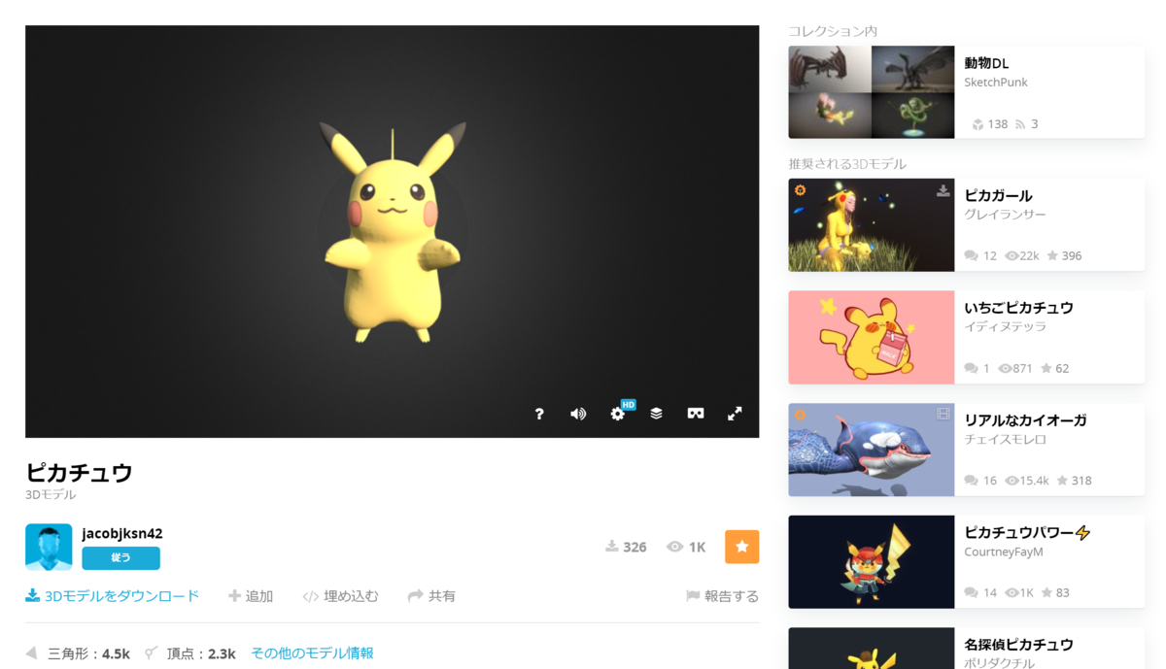The height and width of the screenshot is (669, 1166).
Task: Open jacobjksn42's avatar picture
Action: (49, 547)
